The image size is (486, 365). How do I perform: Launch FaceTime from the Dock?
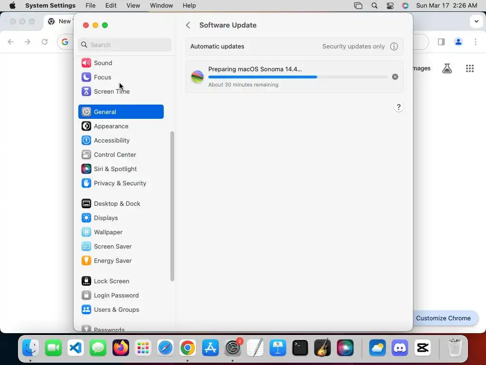click(x=53, y=347)
